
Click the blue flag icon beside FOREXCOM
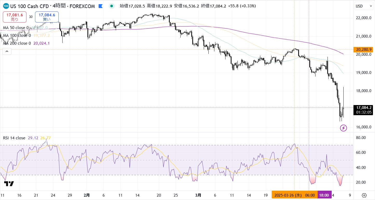pyautogui.click(x=100, y=6)
